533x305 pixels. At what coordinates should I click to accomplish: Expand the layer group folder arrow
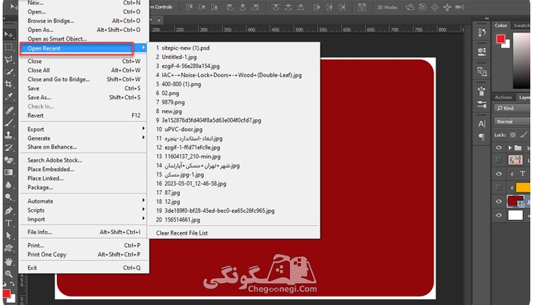click(x=510, y=148)
